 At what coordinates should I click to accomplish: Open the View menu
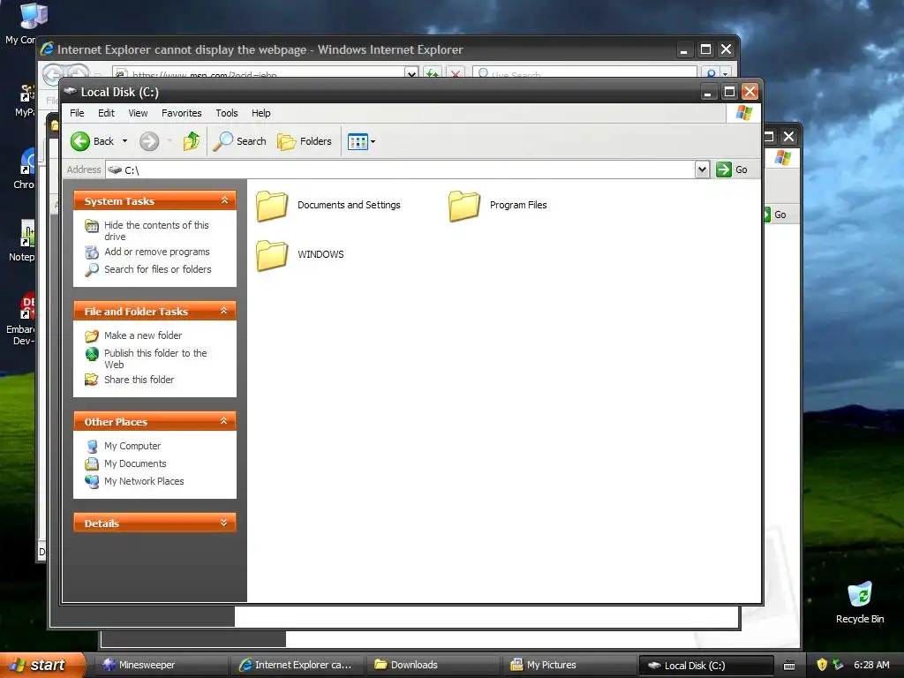[x=138, y=113]
